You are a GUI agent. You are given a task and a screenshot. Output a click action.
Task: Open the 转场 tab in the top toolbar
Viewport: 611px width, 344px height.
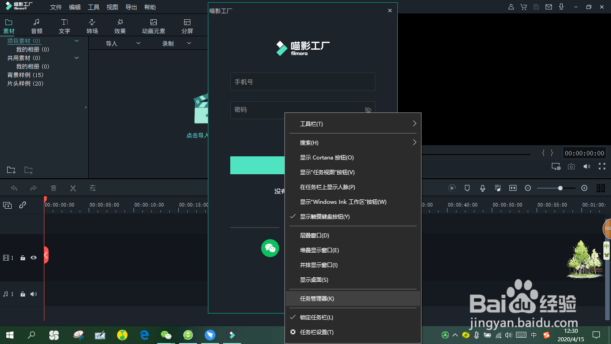(x=92, y=26)
